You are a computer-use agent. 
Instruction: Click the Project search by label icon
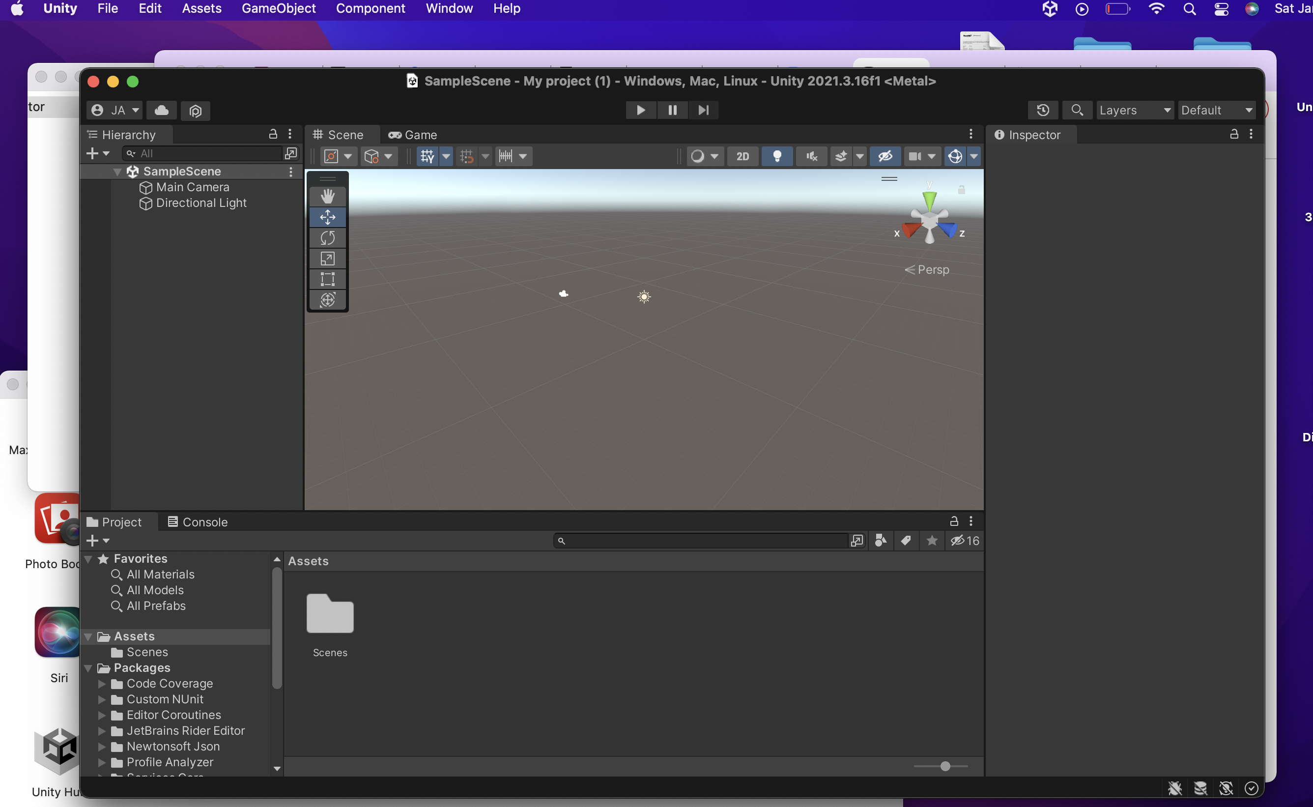tap(906, 541)
